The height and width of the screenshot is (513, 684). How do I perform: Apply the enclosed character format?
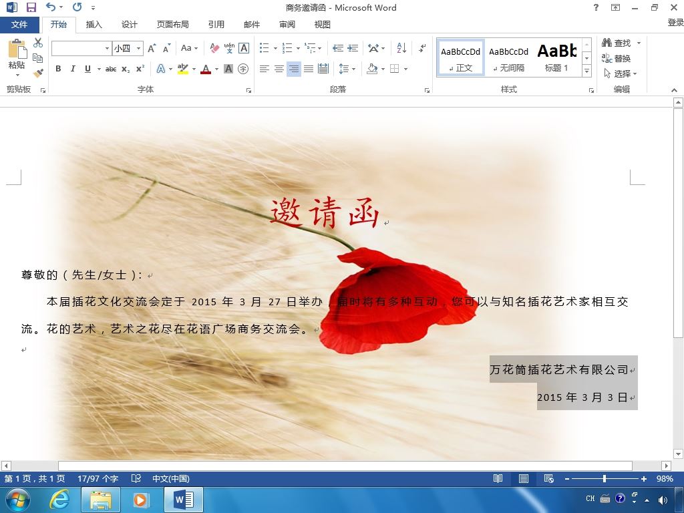[x=243, y=69]
